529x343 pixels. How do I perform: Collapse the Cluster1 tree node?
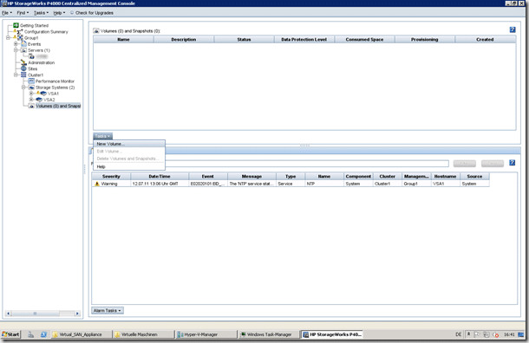click(16, 74)
